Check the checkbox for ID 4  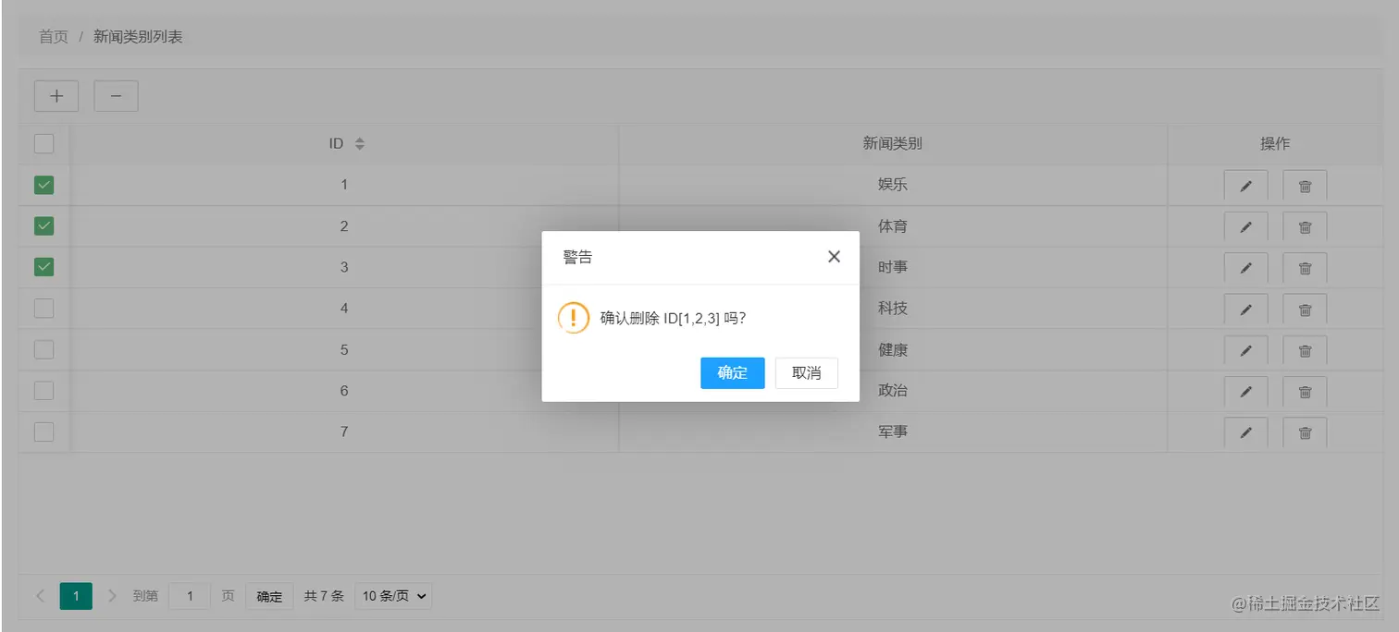click(43, 309)
